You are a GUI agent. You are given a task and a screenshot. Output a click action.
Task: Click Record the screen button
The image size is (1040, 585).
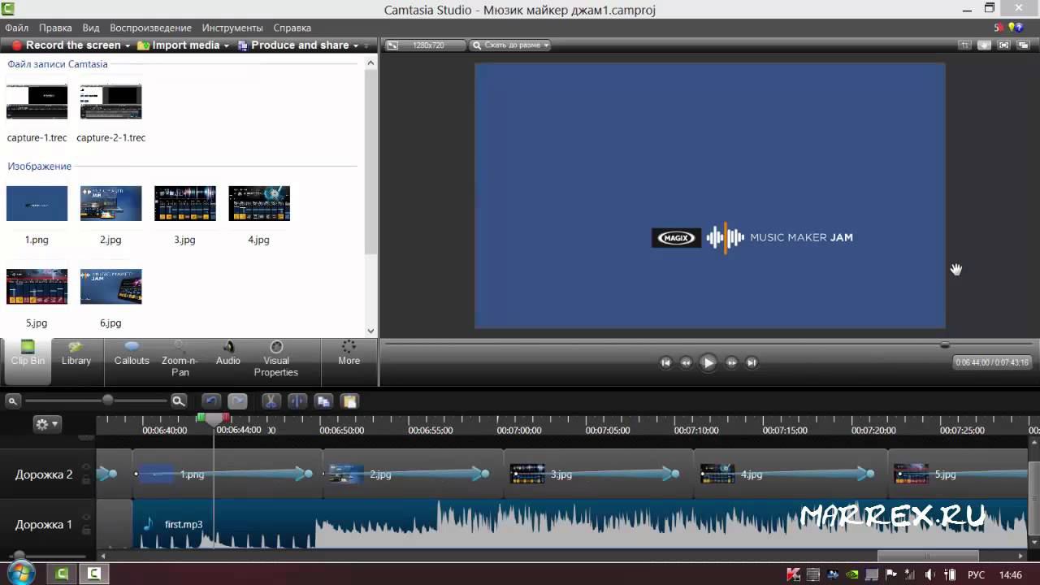point(66,45)
